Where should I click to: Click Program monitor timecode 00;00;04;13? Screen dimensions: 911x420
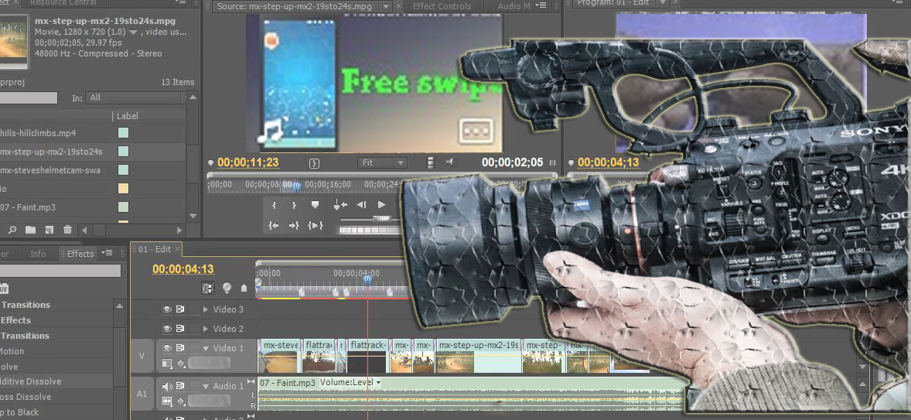tap(609, 162)
